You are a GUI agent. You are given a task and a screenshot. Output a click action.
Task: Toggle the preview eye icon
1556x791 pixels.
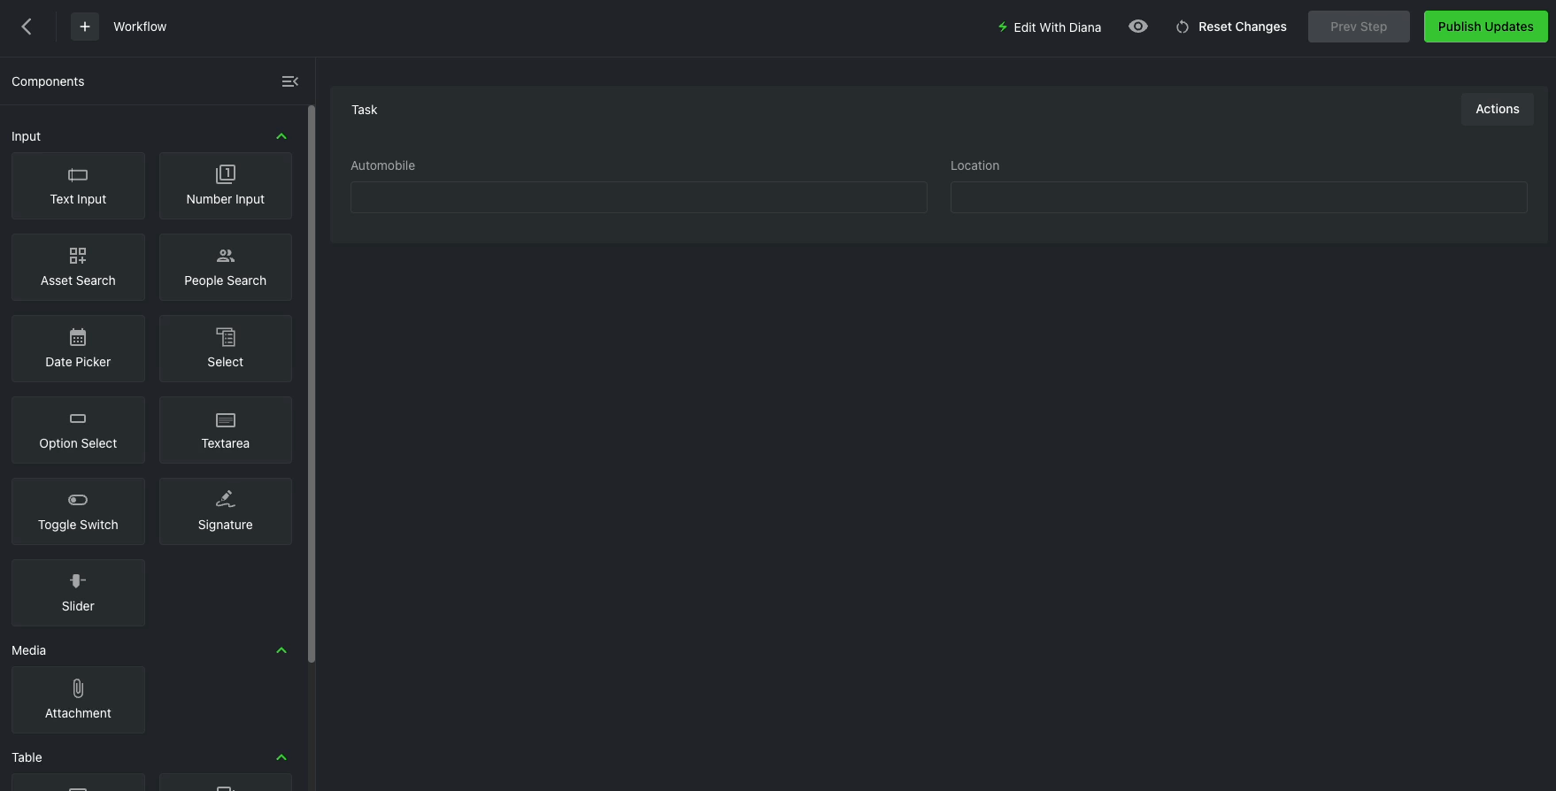1138,27
